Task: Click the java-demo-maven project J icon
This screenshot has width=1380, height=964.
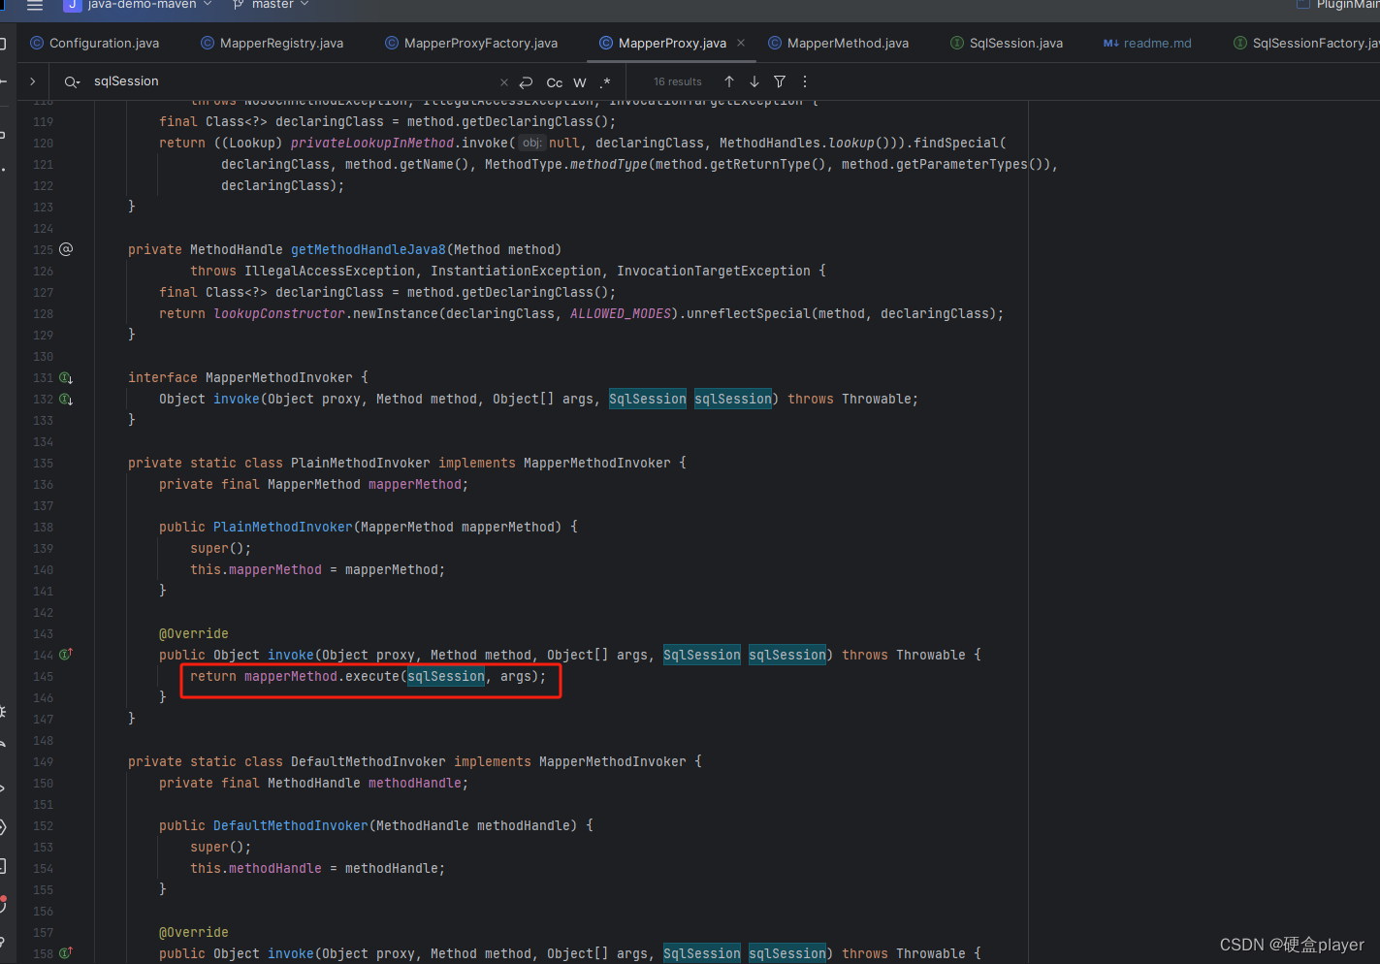Action: coord(72,5)
